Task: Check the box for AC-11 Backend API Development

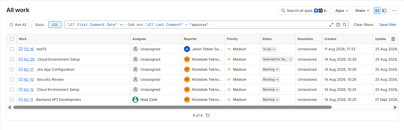Action: click(x=12, y=100)
